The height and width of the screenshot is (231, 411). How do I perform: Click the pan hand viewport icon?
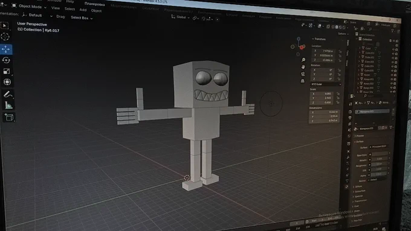(303, 67)
